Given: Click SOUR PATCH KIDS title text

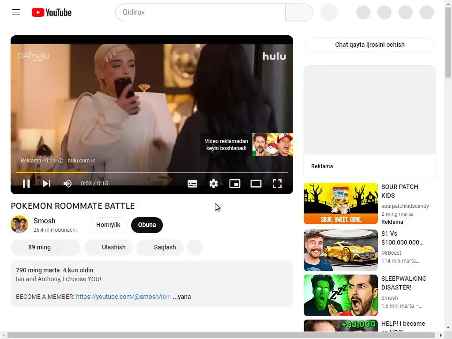Looking at the screenshot, I should tap(399, 191).
